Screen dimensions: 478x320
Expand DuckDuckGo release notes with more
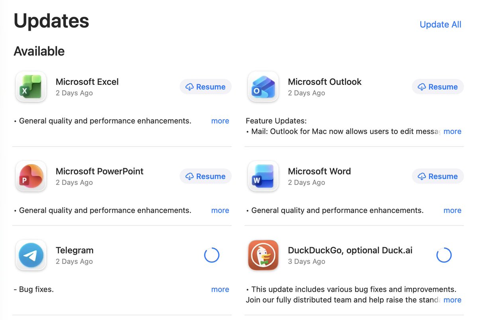452,300
